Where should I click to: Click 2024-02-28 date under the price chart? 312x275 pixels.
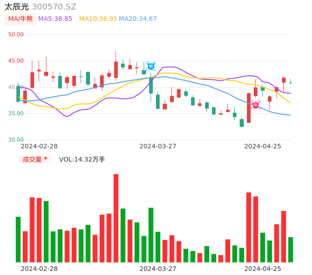(39, 146)
